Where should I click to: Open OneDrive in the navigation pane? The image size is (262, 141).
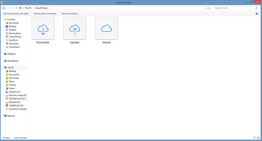pyautogui.click(x=11, y=54)
